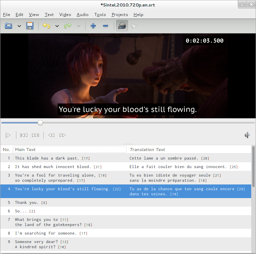Close the Sintel subtitle editor window
256x254 pixels.
pyautogui.click(x=251, y=5)
